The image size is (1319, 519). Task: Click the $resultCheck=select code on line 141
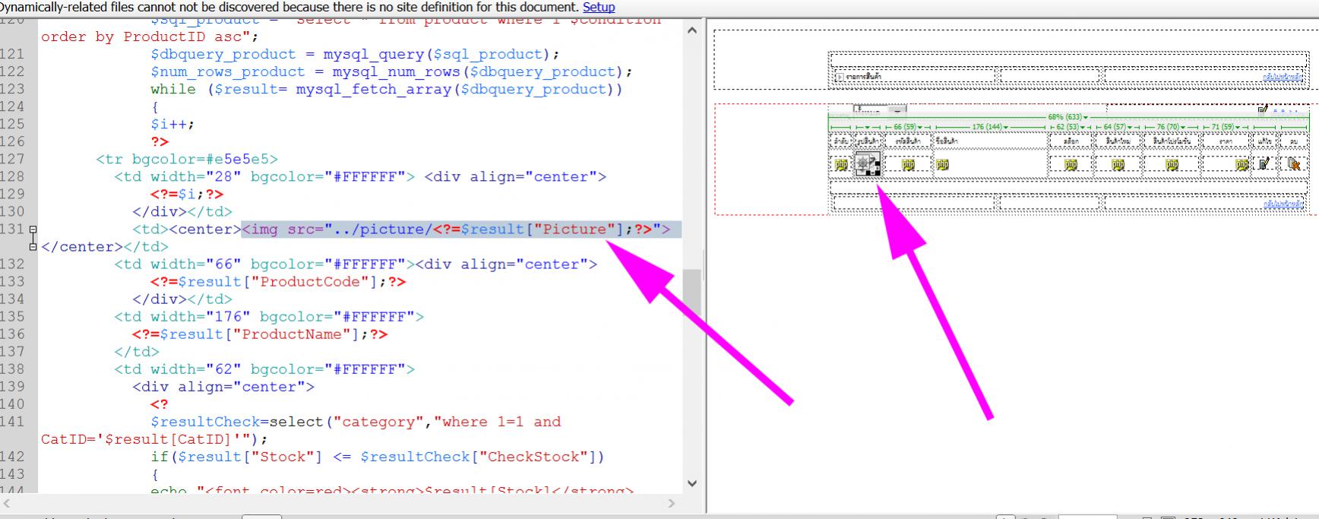click(356, 422)
